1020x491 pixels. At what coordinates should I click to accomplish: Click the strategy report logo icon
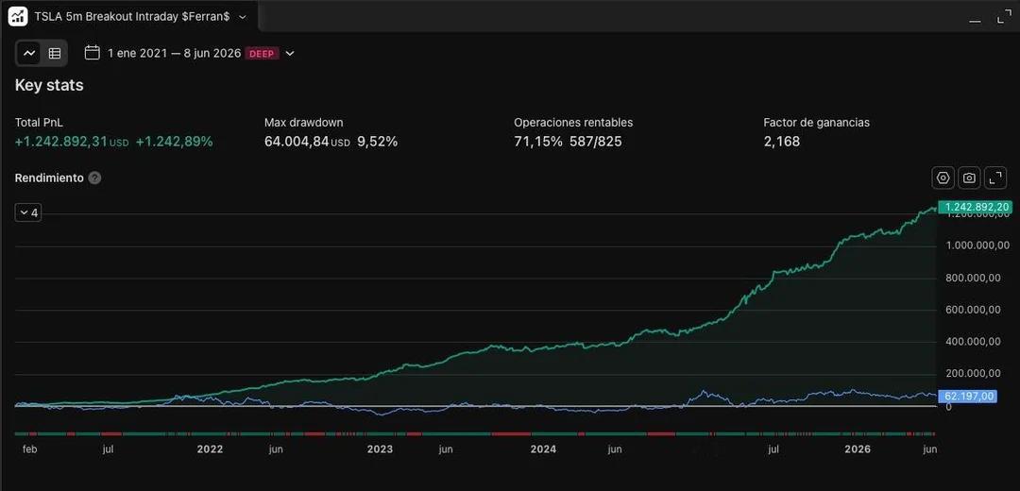click(x=18, y=16)
